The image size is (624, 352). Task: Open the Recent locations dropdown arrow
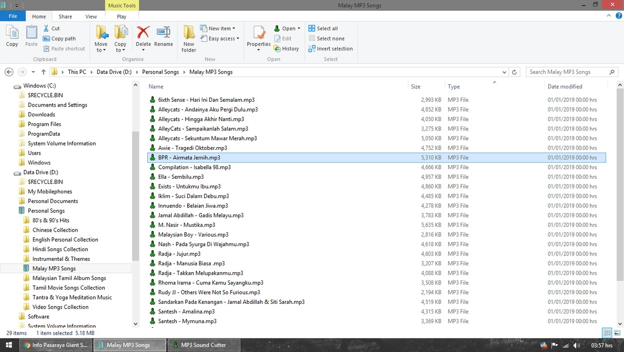coord(33,72)
